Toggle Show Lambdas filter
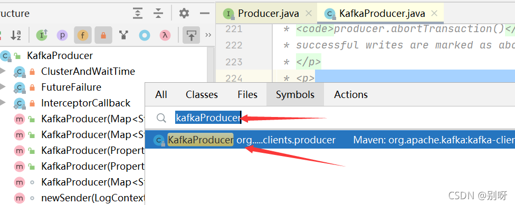The height and width of the screenshot is (205, 515). [x=165, y=35]
